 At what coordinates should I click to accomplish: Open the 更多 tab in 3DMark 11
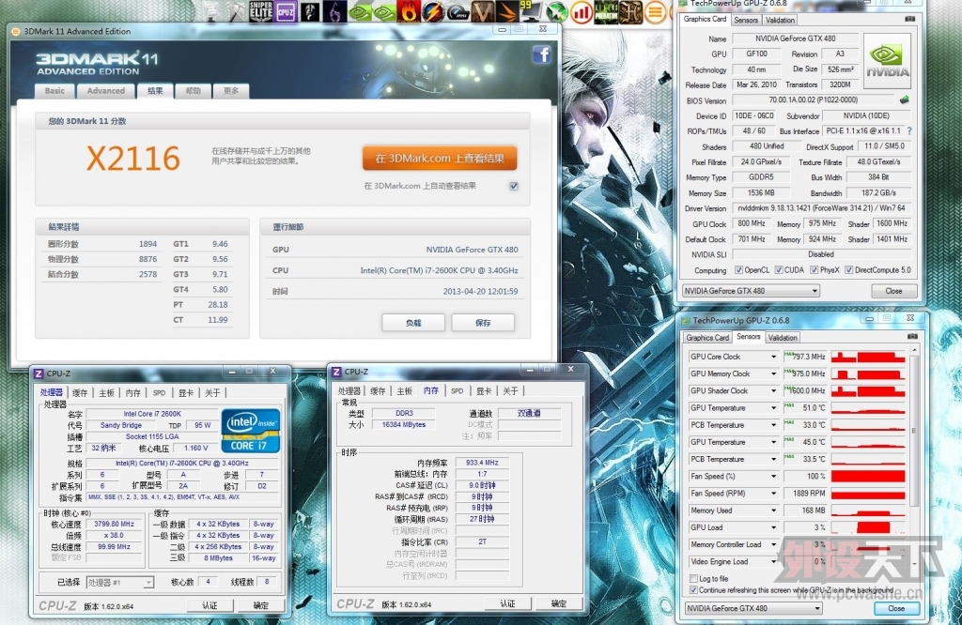point(231,91)
